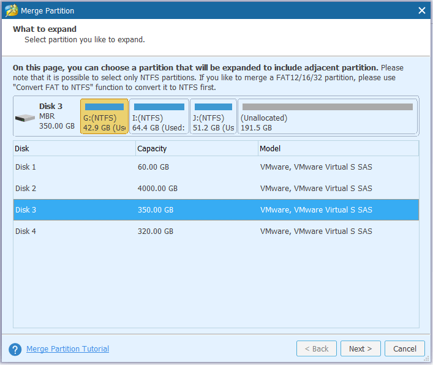433x365 pixels.
Task: Close the Merge Partition dialog
Action: [x=422, y=10]
